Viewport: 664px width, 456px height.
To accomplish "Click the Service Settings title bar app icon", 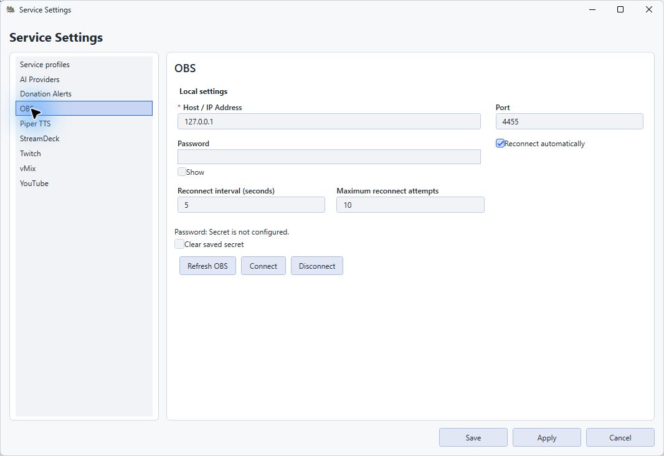I will (x=11, y=9).
